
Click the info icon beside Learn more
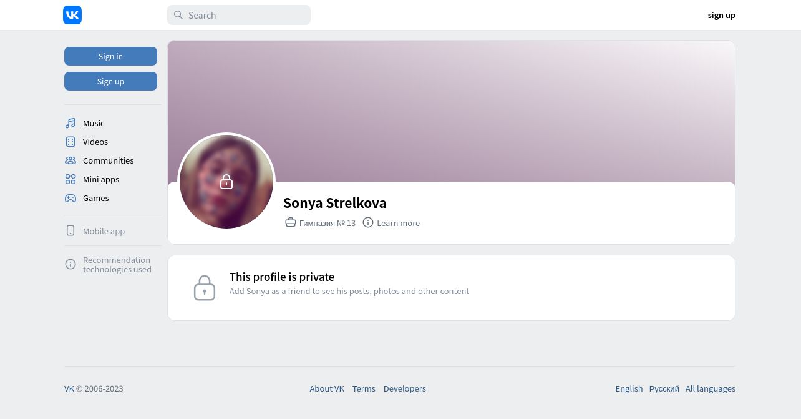click(x=368, y=222)
